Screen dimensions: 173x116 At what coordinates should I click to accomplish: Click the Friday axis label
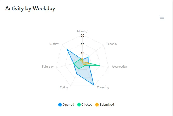tap(64, 87)
